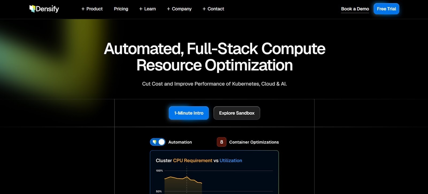
Task: Click the Explore Sandbox button
Action: (x=236, y=113)
